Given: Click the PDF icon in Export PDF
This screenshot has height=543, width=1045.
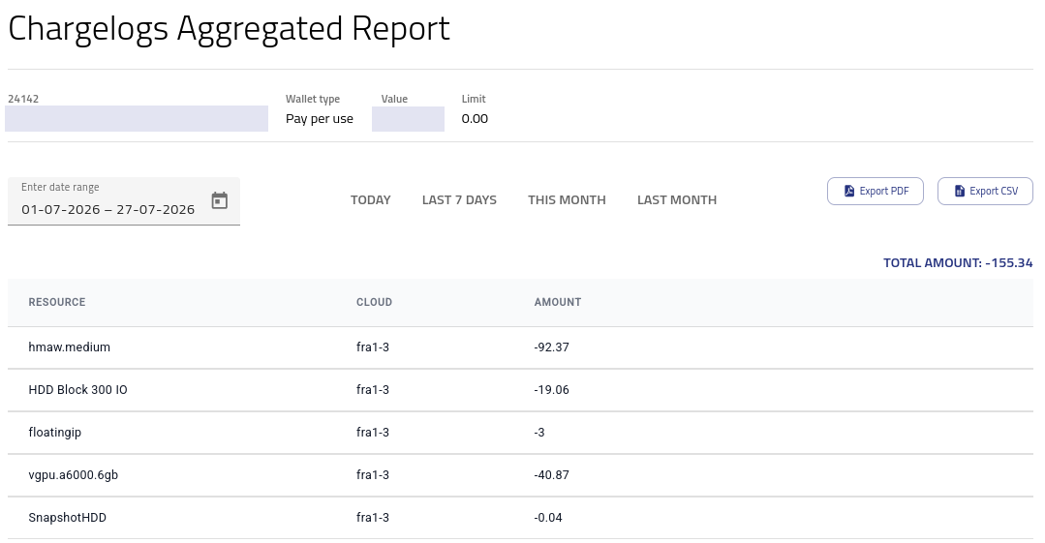Looking at the screenshot, I should click(x=849, y=192).
